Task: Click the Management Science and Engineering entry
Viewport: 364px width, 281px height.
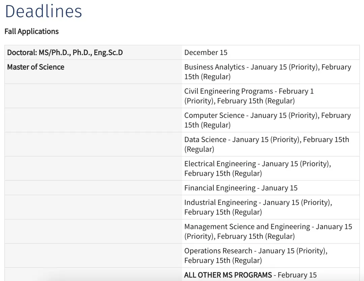Action: pyautogui.click(x=268, y=231)
